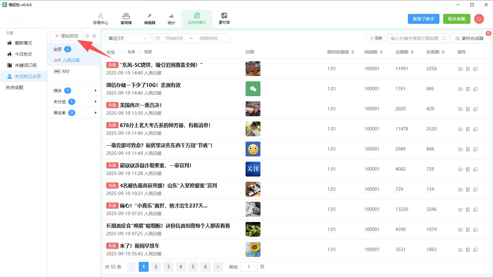This screenshot has height=277, width=493.
Task: Open the 编辑器 tab
Action: tap(150, 19)
